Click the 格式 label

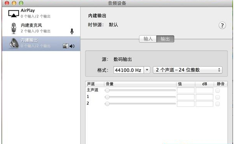coord(103,70)
